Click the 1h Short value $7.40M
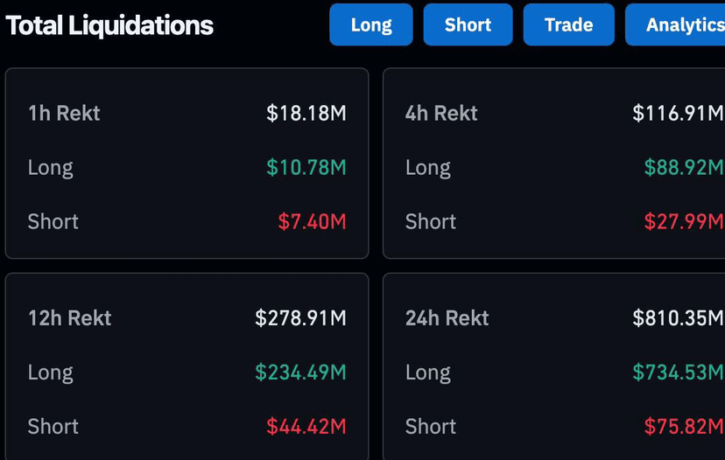This screenshot has width=725, height=460. [x=312, y=221]
